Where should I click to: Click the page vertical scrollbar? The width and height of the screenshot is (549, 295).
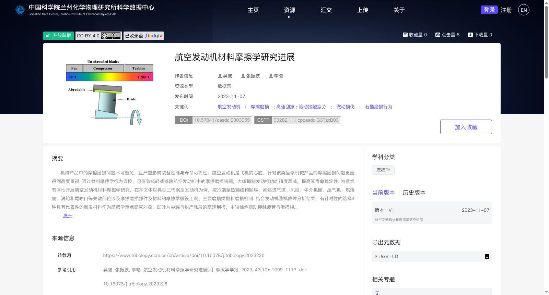546,42
